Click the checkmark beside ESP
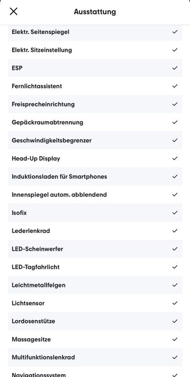 click(175, 68)
